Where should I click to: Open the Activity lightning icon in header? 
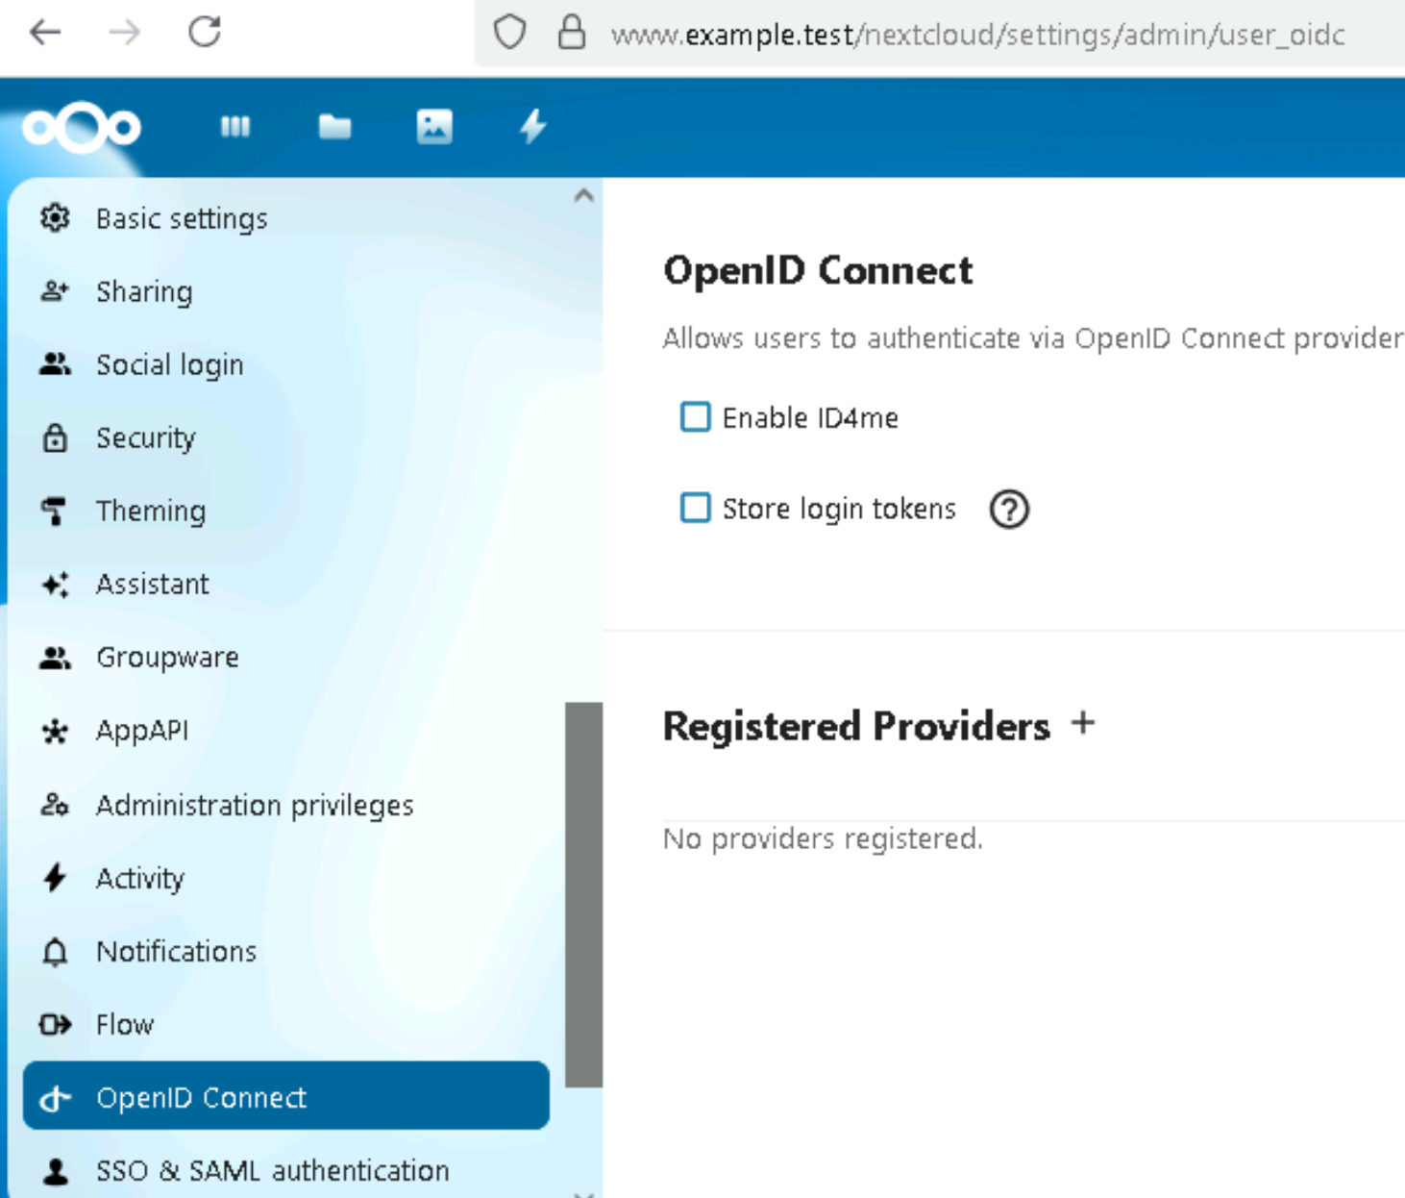(533, 127)
